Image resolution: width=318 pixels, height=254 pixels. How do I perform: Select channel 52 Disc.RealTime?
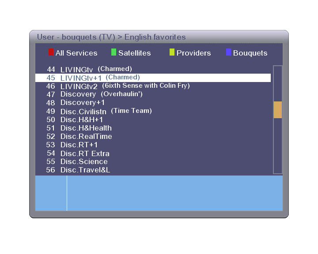tap(153, 137)
